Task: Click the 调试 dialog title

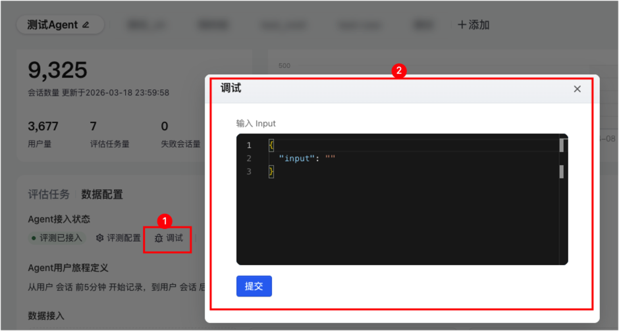Action: click(x=231, y=88)
